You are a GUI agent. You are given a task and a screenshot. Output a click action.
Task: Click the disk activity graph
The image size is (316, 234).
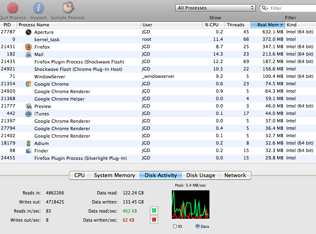point(190,204)
